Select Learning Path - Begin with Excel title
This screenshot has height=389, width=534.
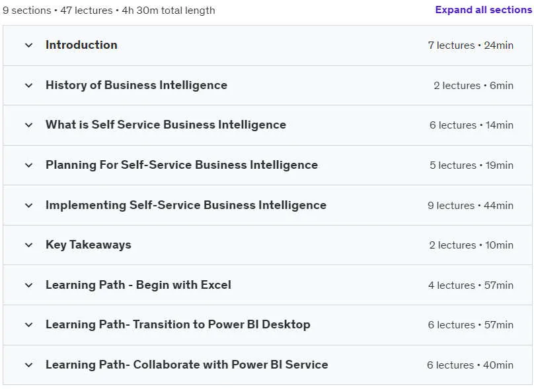pos(138,285)
